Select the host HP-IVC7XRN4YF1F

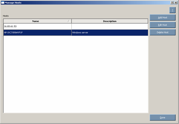point(37,32)
